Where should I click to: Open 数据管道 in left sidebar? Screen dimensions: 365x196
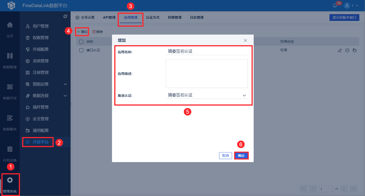point(10,60)
